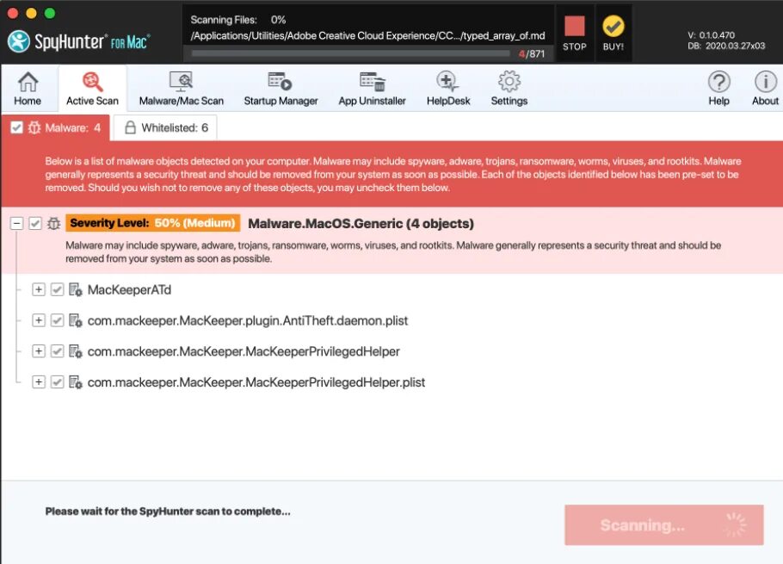Click file icon of MacKeeperPrivilegedHelper row
Screen dimensions: 783x564
coord(76,351)
